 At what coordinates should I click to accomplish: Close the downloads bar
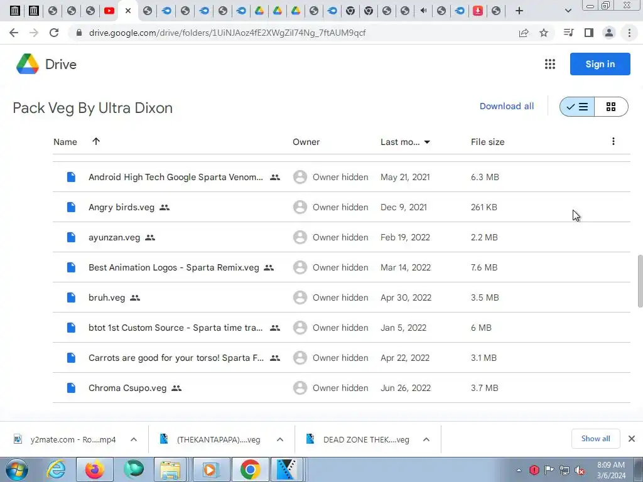pyautogui.click(x=632, y=439)
